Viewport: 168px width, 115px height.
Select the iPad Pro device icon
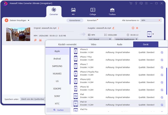click(76, 110)
